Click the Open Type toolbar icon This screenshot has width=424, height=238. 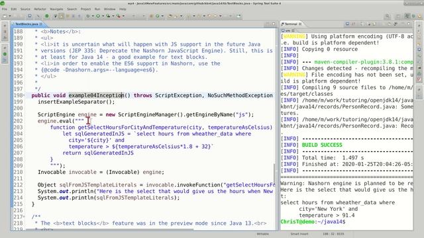(x=171, y=16)
